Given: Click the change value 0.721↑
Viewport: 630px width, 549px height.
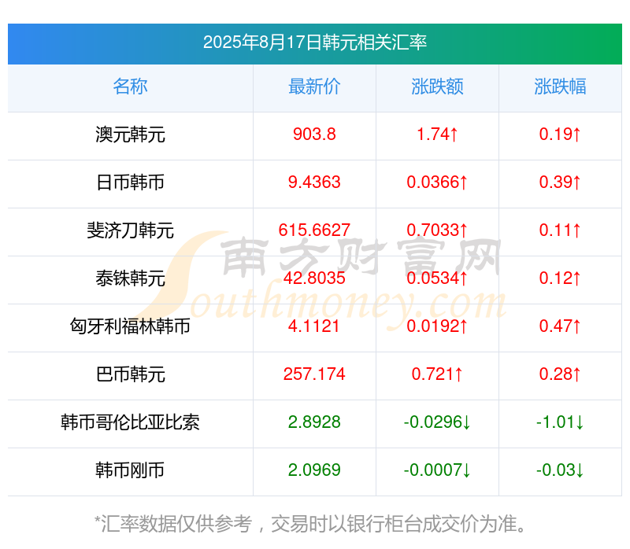Looking at the screenshot, I should tap(437, 374).
